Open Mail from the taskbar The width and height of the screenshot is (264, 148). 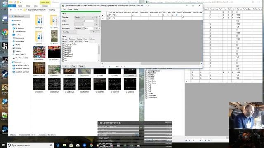(x=78, y=145)
